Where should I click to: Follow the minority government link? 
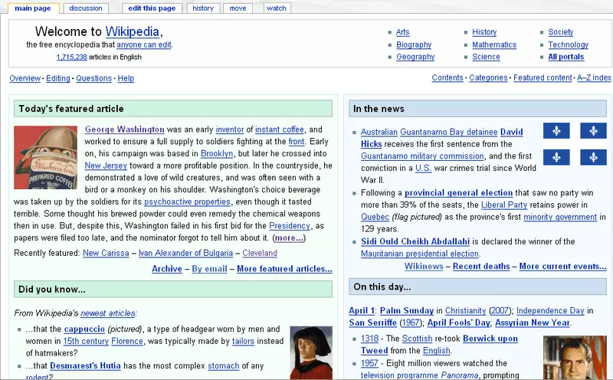click(x=560, y=217)
